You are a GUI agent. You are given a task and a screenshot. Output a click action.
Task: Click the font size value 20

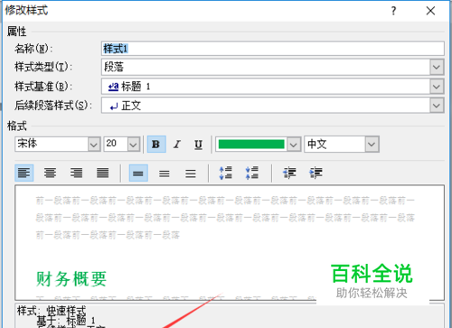[x=111, y=144]
